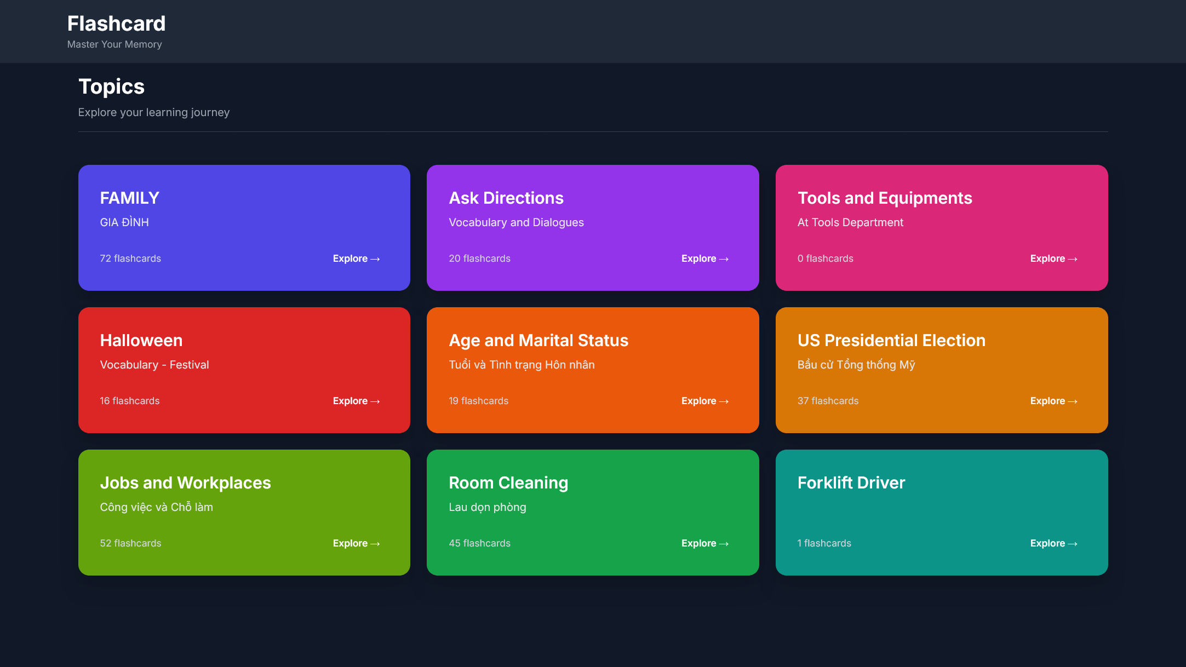Viewport: 1186px width, 667px height.
Task: Open the Ask Directions topic heading
Action: coord(506,198)
